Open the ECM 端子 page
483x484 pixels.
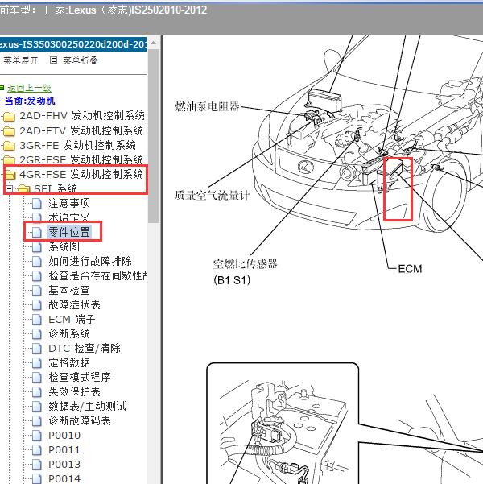click(x=72, y=319)
